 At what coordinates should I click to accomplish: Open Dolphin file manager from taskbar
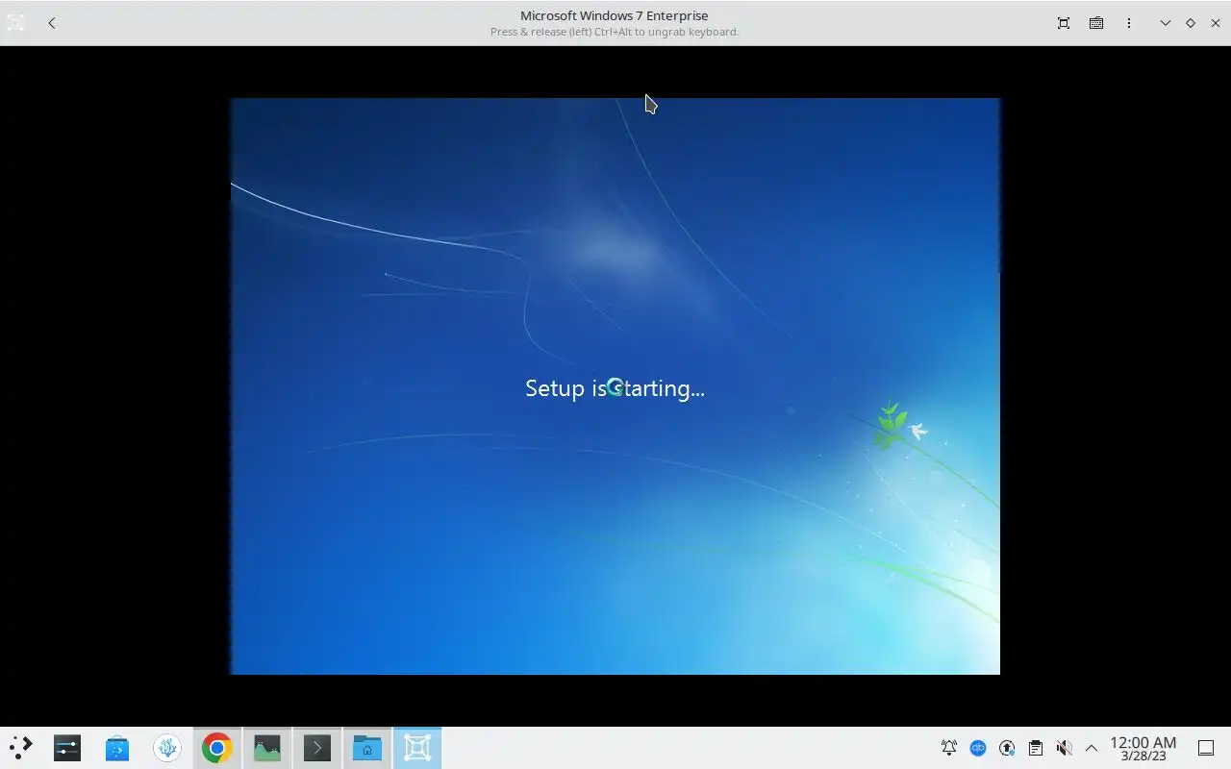(x=367, y=748)
